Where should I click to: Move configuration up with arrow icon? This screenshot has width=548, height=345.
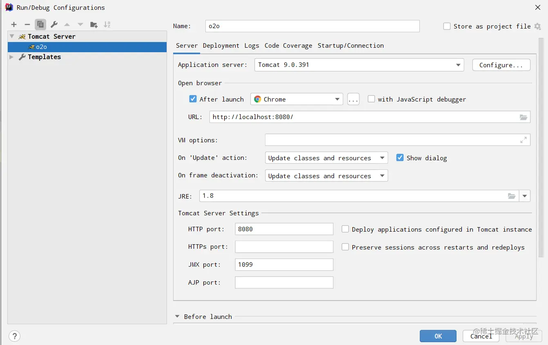click(x=67, y=24)
